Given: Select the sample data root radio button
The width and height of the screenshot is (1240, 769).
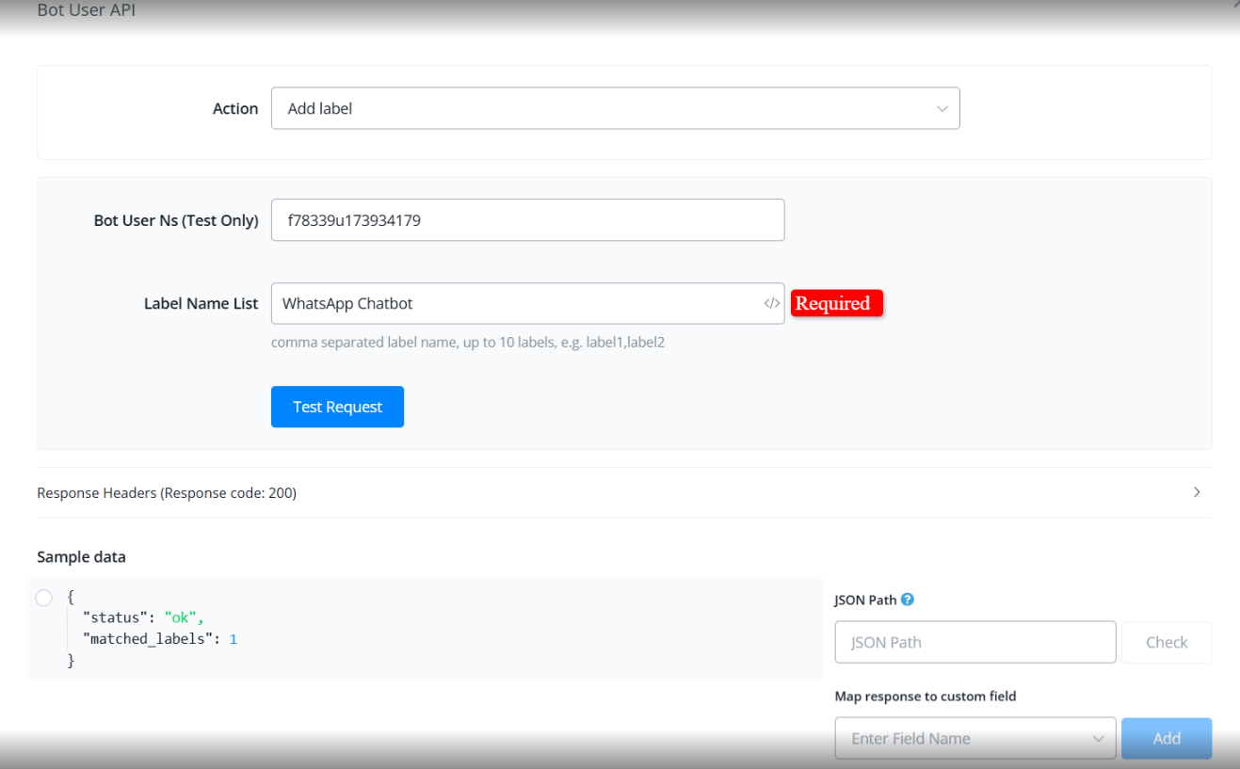Looking at the screenshot, I should (x=43, y=598).
